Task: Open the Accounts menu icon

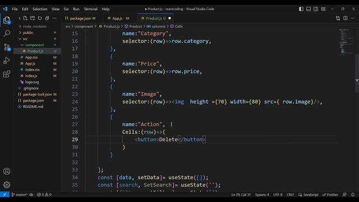Action: (x=7, y=171)
